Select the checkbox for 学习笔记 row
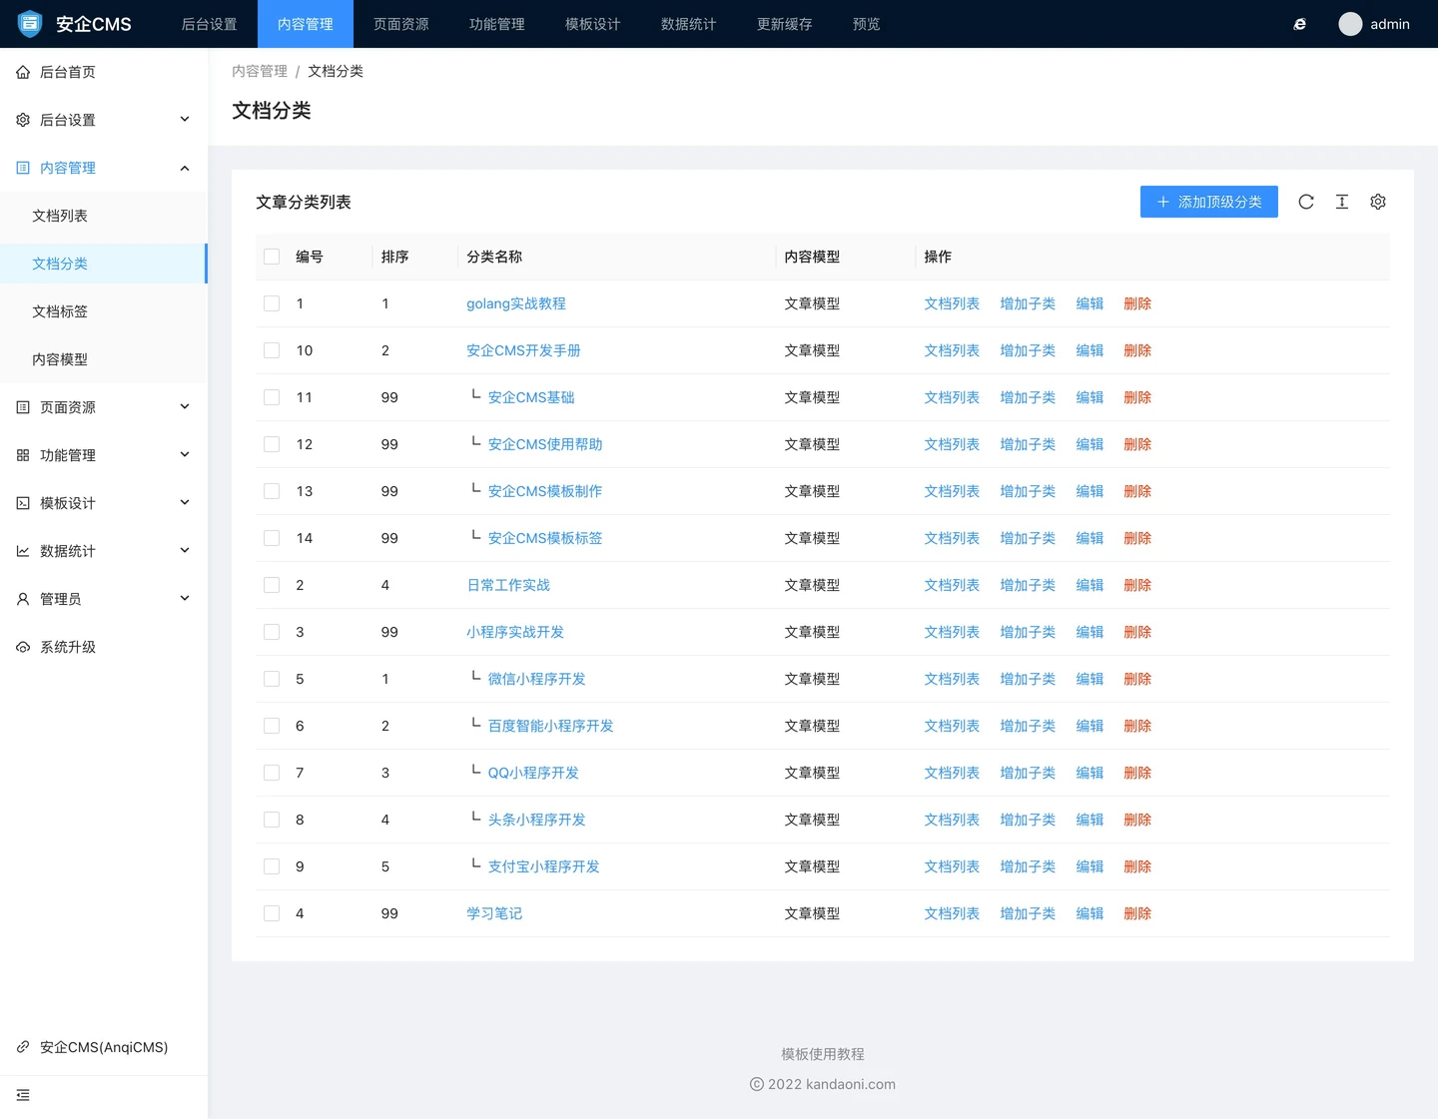Screen dimensions: 1438x1119 pyautogui.click(x=272, y=913)
